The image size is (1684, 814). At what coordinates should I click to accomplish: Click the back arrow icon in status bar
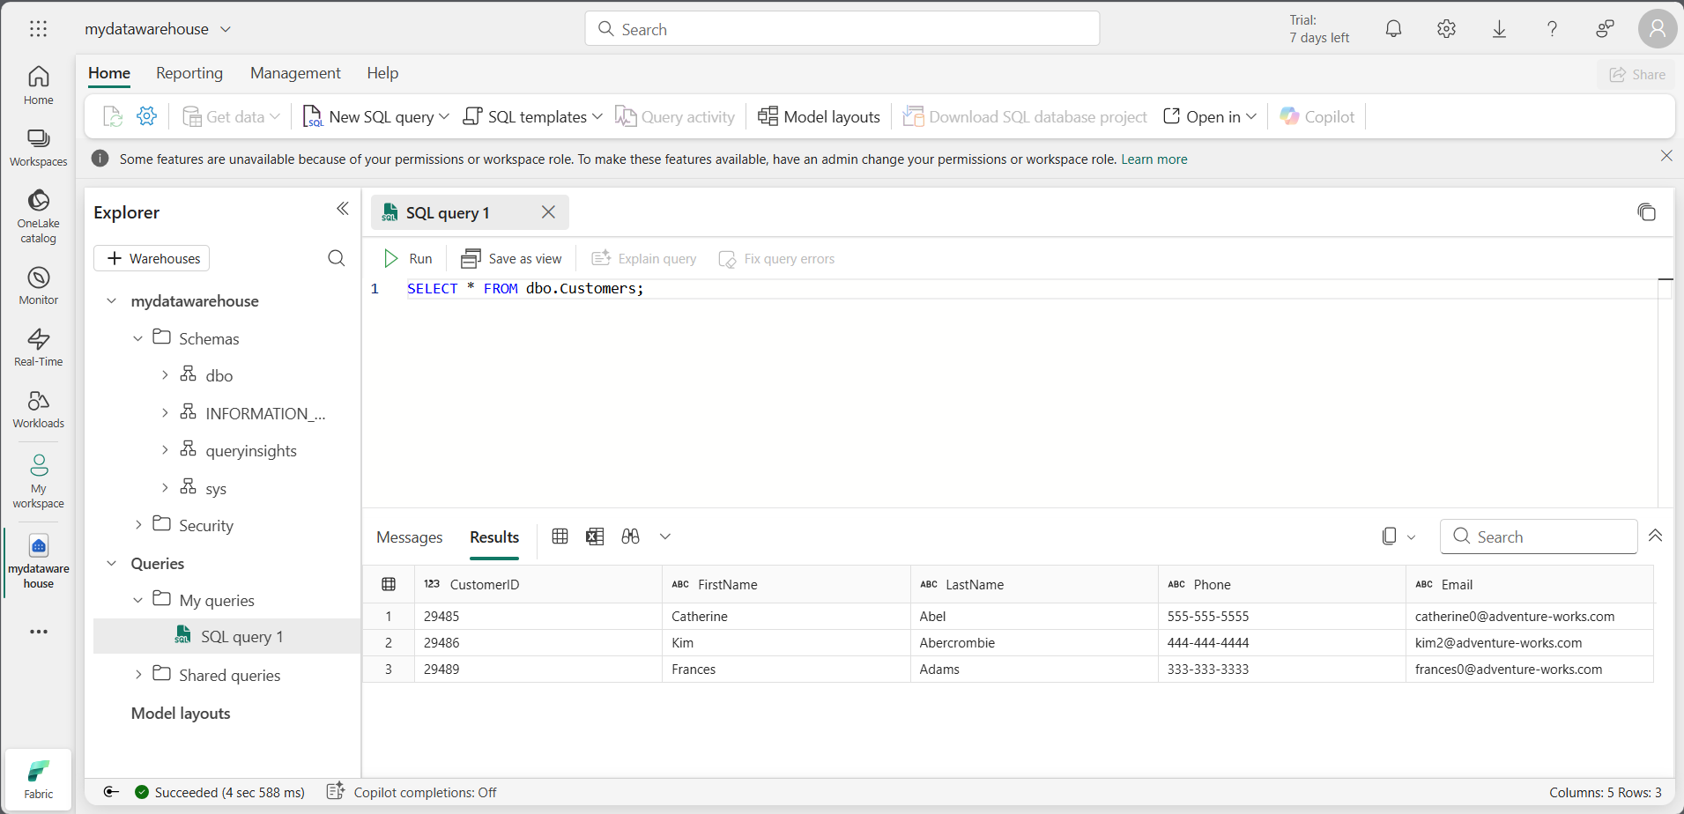(x=111, y=792)
